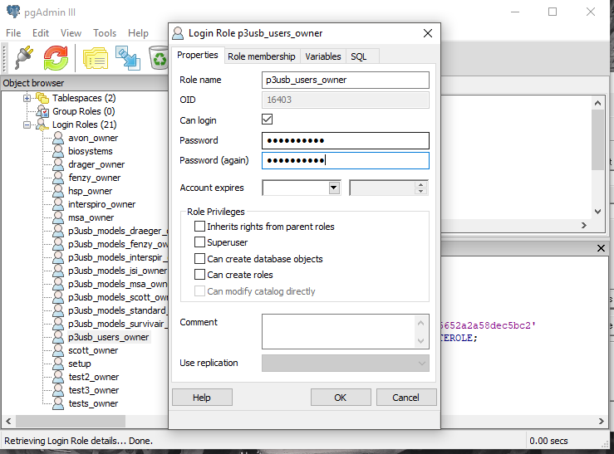Screen dimensions: 614x454
Task: Open the Account expires date dropdown
Action: 334,188
